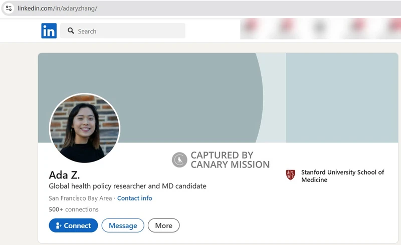Open Stanford University School of Medicine link
Screen dimensions: 401x245
[x=342, y=176]
